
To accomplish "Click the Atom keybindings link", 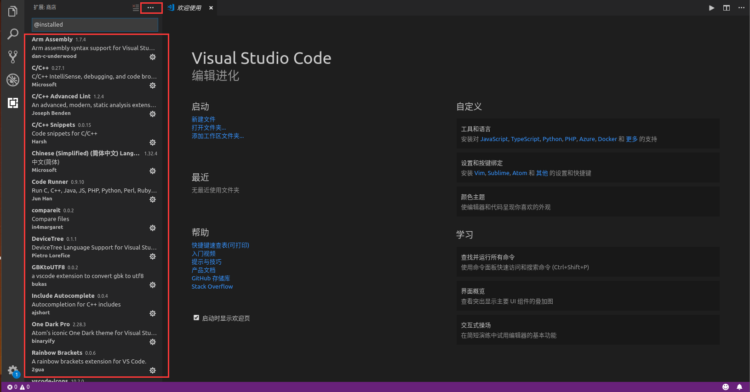I will coord(520,173).
